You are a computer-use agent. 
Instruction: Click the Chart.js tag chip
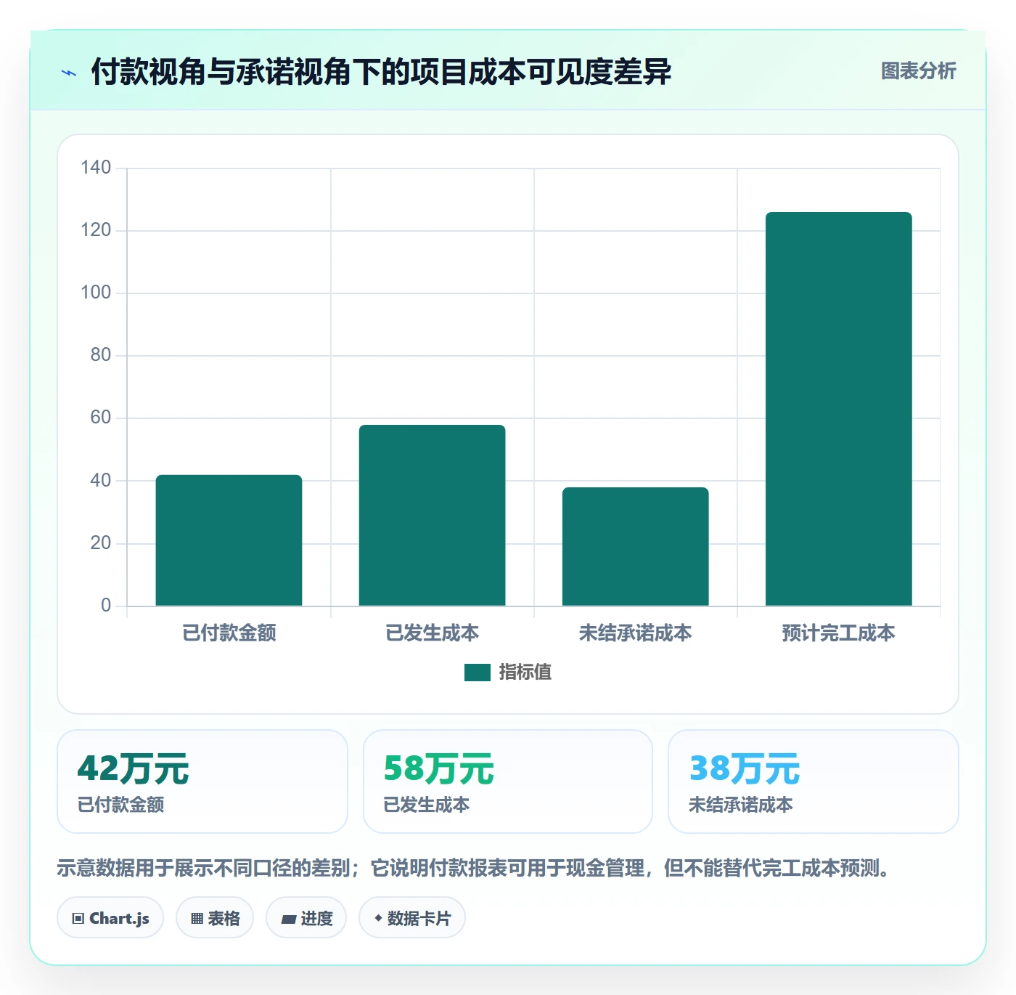[110, 918]
